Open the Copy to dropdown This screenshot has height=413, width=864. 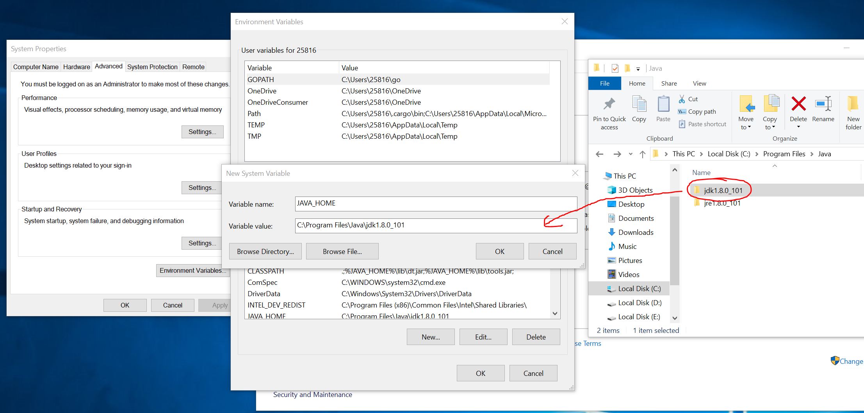pyautogui.click(x=770, y=123)
